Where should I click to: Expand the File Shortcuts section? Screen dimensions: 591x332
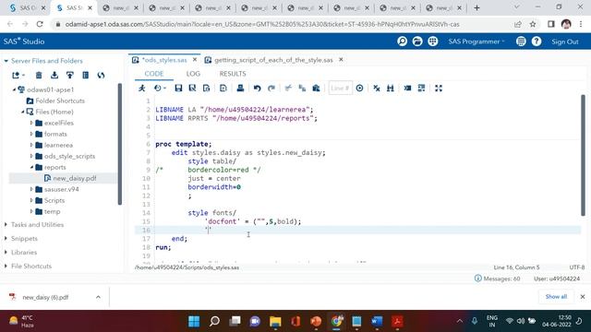6,267
